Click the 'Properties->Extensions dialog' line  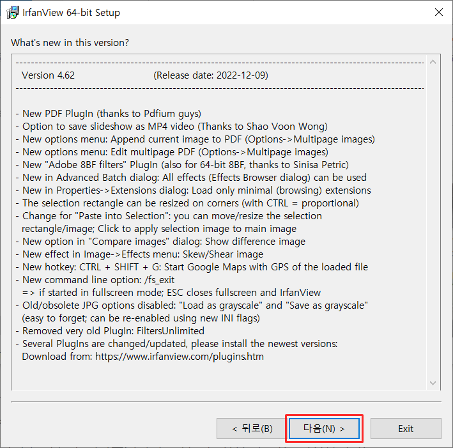pos(194,190)
